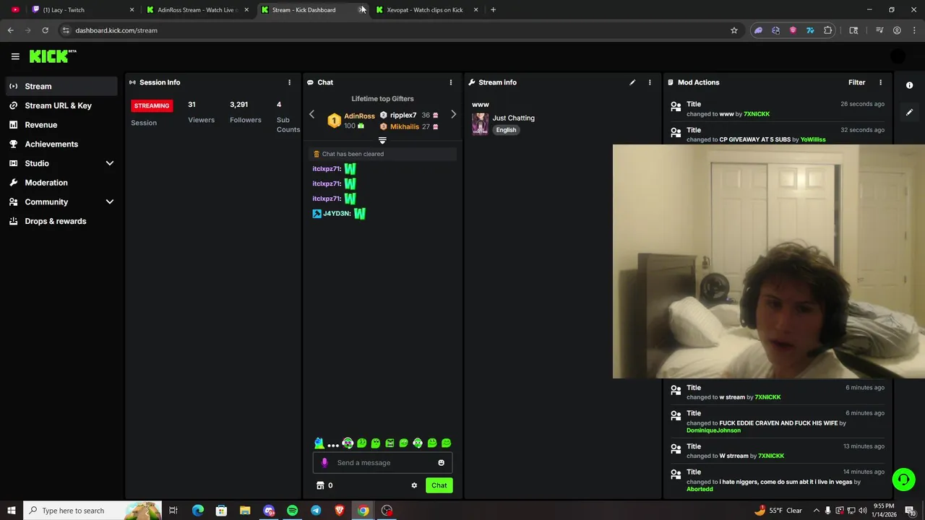Select the angry square green emote
The width and height of the screenshot is (925, 520).
(390, 443)
